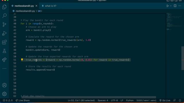Screen dimensions: 184x103
Task: Open the Manage settings gear
Action: coord(4,94)
